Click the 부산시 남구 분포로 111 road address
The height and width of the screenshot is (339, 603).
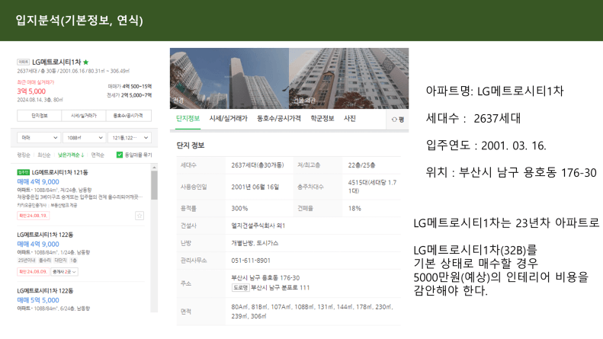coord(280,287)
